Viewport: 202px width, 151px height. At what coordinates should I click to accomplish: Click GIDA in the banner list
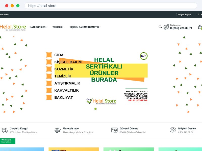(x=59, y=55)
